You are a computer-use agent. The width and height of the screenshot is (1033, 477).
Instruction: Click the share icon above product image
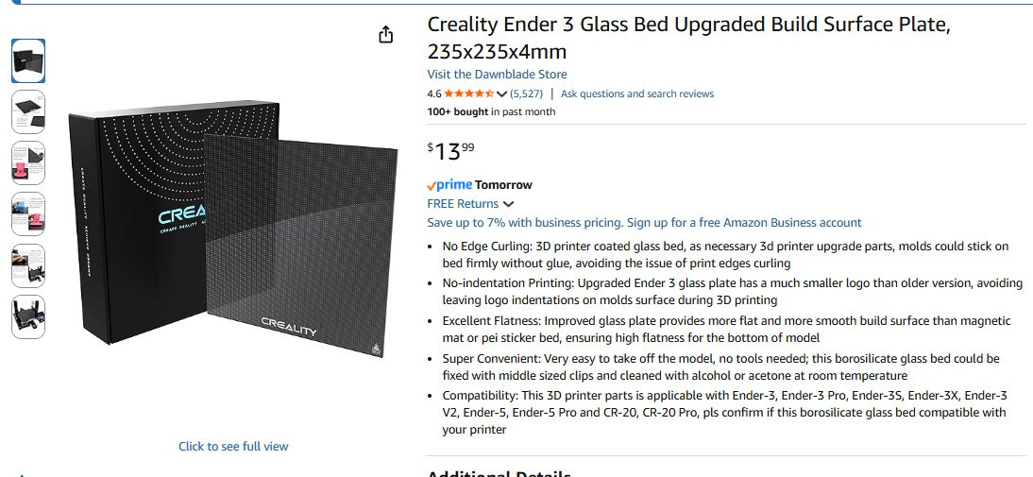pos(385,35)
